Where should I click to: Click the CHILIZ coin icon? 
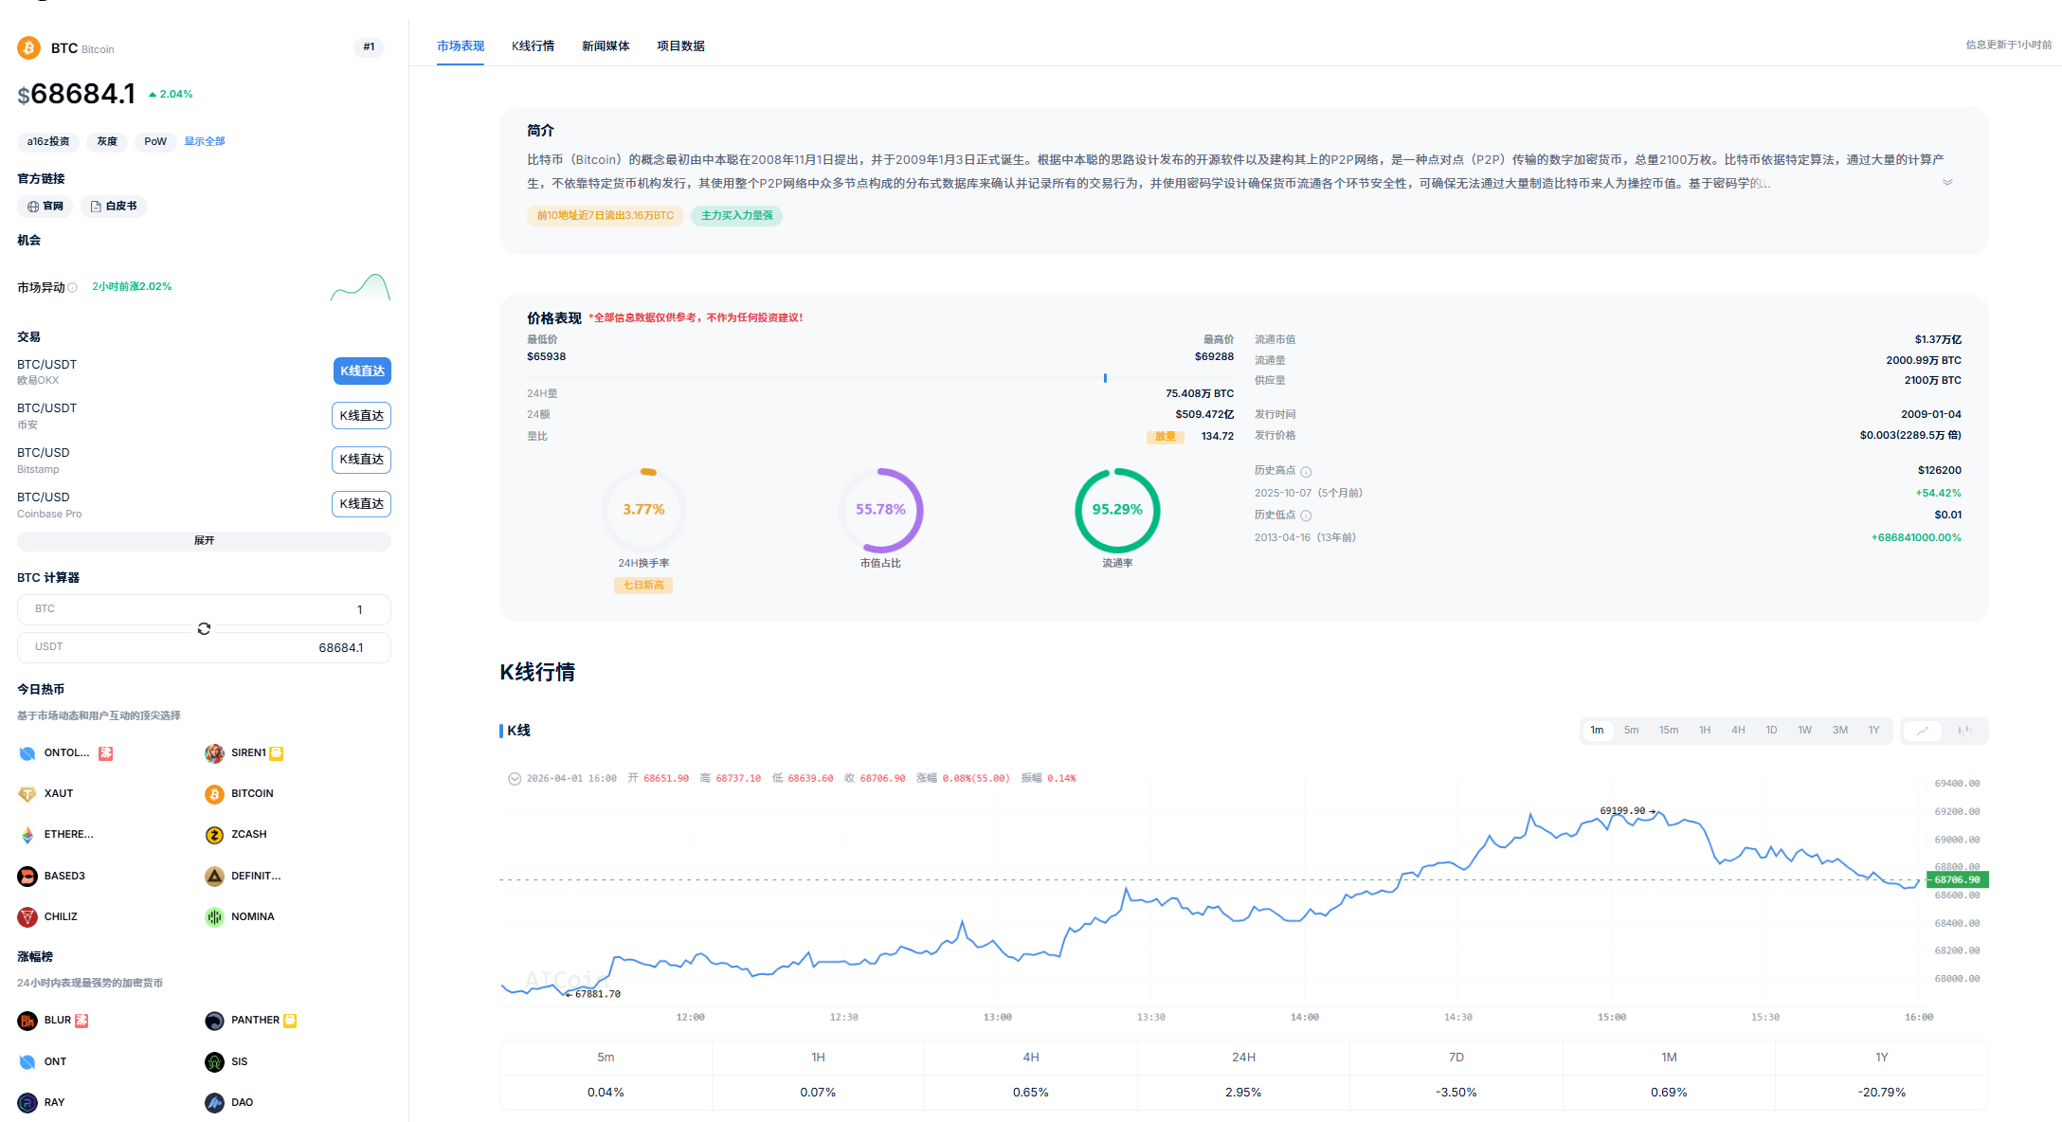coord(27,916)
